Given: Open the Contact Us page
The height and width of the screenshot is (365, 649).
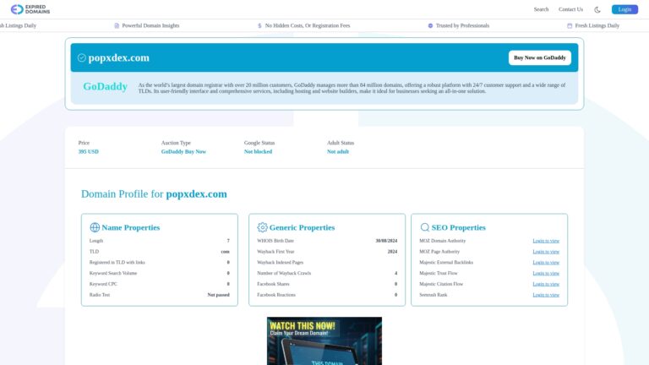Looking at the screenshot, I should tap(570, 9).
